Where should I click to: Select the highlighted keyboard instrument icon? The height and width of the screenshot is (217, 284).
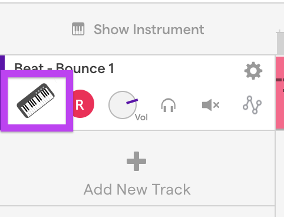(x=37, y=101)
